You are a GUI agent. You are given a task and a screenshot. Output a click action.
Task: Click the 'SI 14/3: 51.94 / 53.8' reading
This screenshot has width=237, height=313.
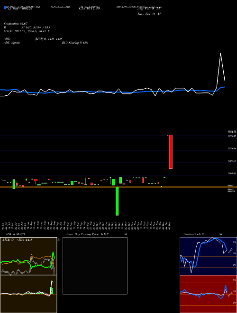(x=36, y=28)
